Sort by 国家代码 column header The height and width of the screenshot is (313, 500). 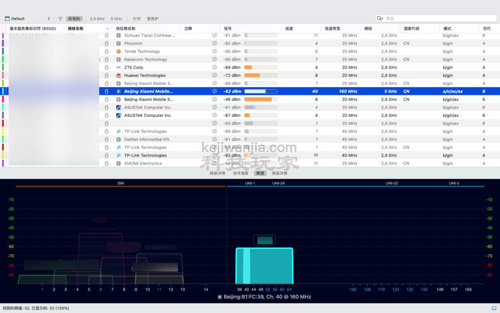pos(412,28)
